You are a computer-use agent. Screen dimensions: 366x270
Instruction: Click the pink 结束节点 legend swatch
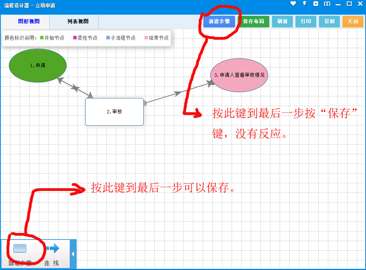[146, 38]
